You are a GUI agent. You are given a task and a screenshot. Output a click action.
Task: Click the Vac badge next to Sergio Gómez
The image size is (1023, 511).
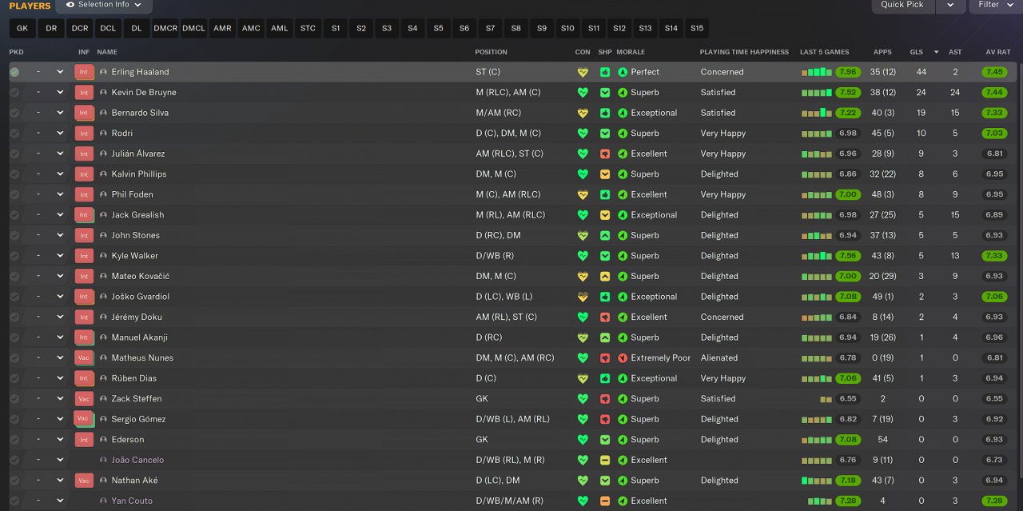(x=84, y=419)
